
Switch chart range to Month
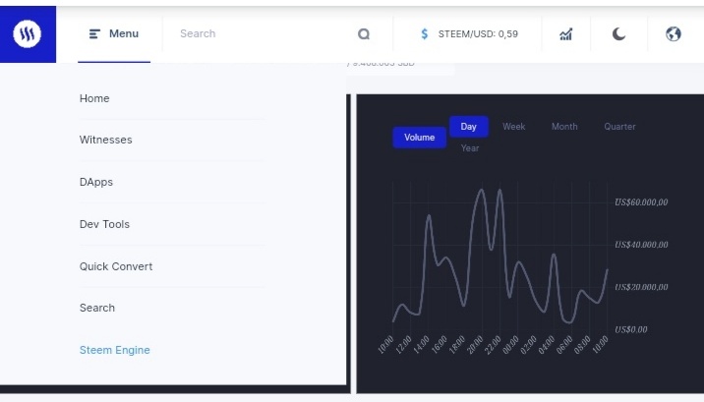click(564, 127)
